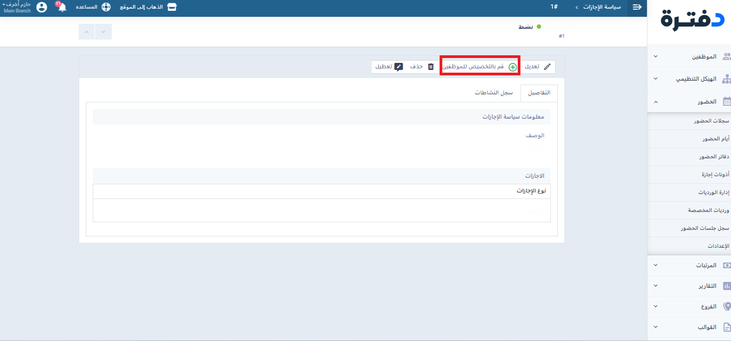Click the الفروع location pin icon
The height and width of the screenshot is (341, 731).
[727, 306]
